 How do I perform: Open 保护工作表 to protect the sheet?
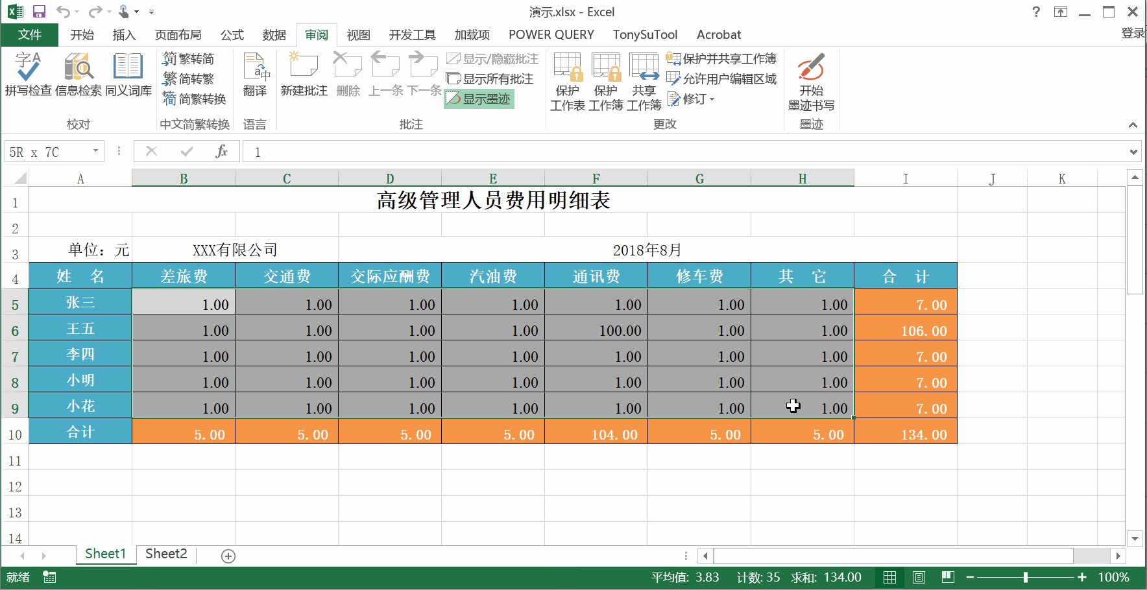point(567,81)
